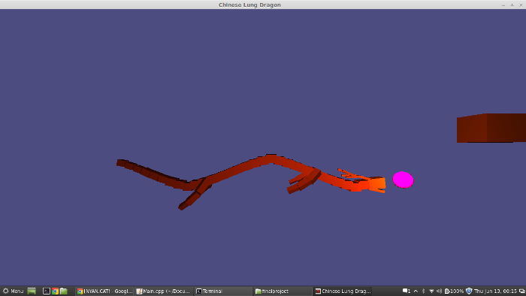Image resolution: width=526 pixels, height=296 pixels.
Task: Open the chat notifications tray icon
Action: pos(407,291)
